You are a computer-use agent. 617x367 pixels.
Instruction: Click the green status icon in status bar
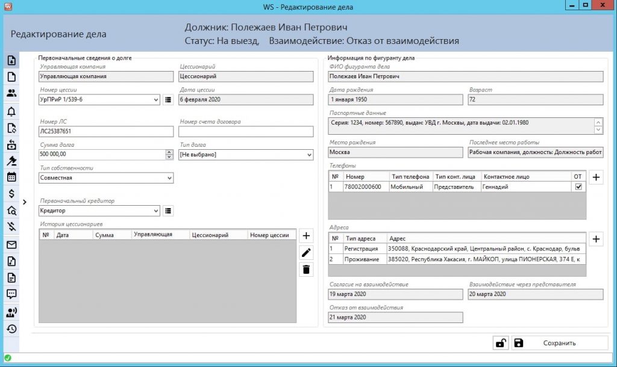[x=7, y=357]
